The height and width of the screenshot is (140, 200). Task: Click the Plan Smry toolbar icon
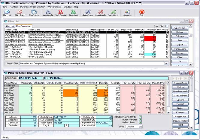point(20,13)
